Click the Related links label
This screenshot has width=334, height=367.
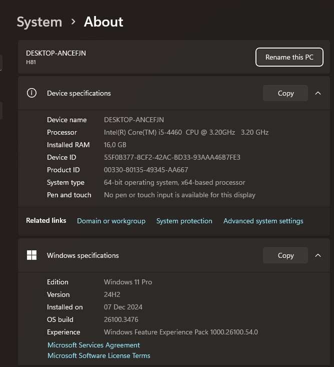tap(46, 220)
